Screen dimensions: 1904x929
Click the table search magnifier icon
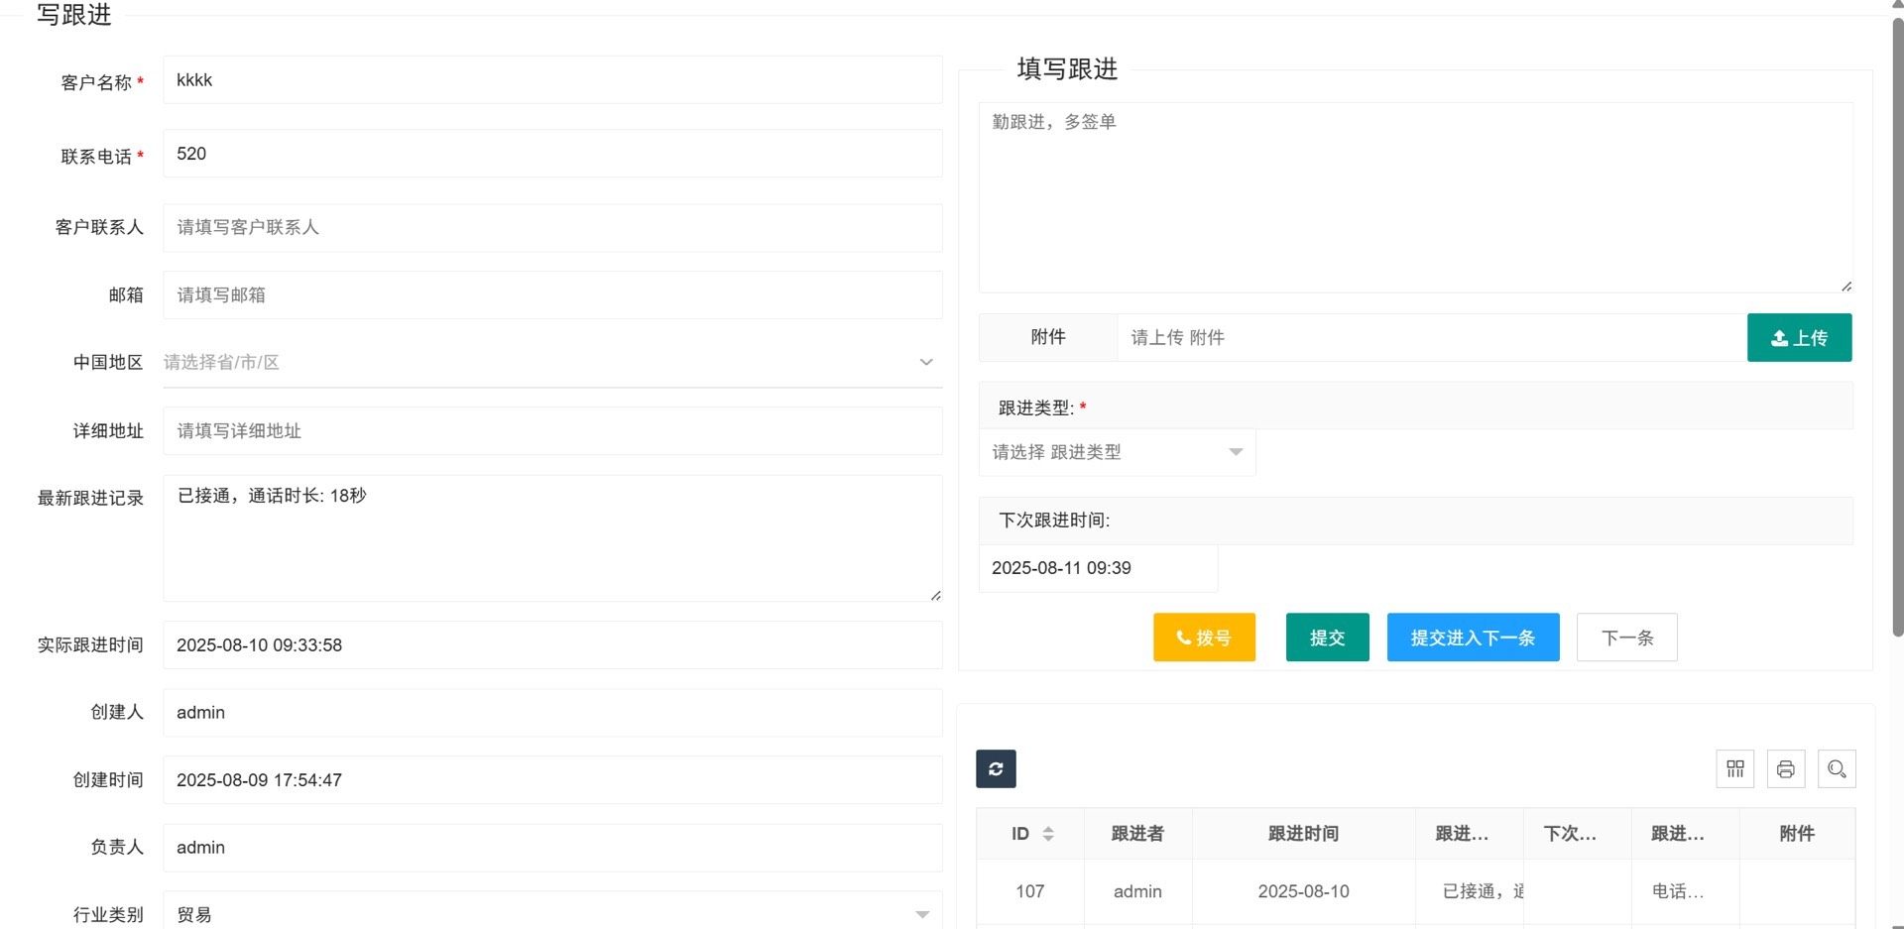(x=1836, y=768)
